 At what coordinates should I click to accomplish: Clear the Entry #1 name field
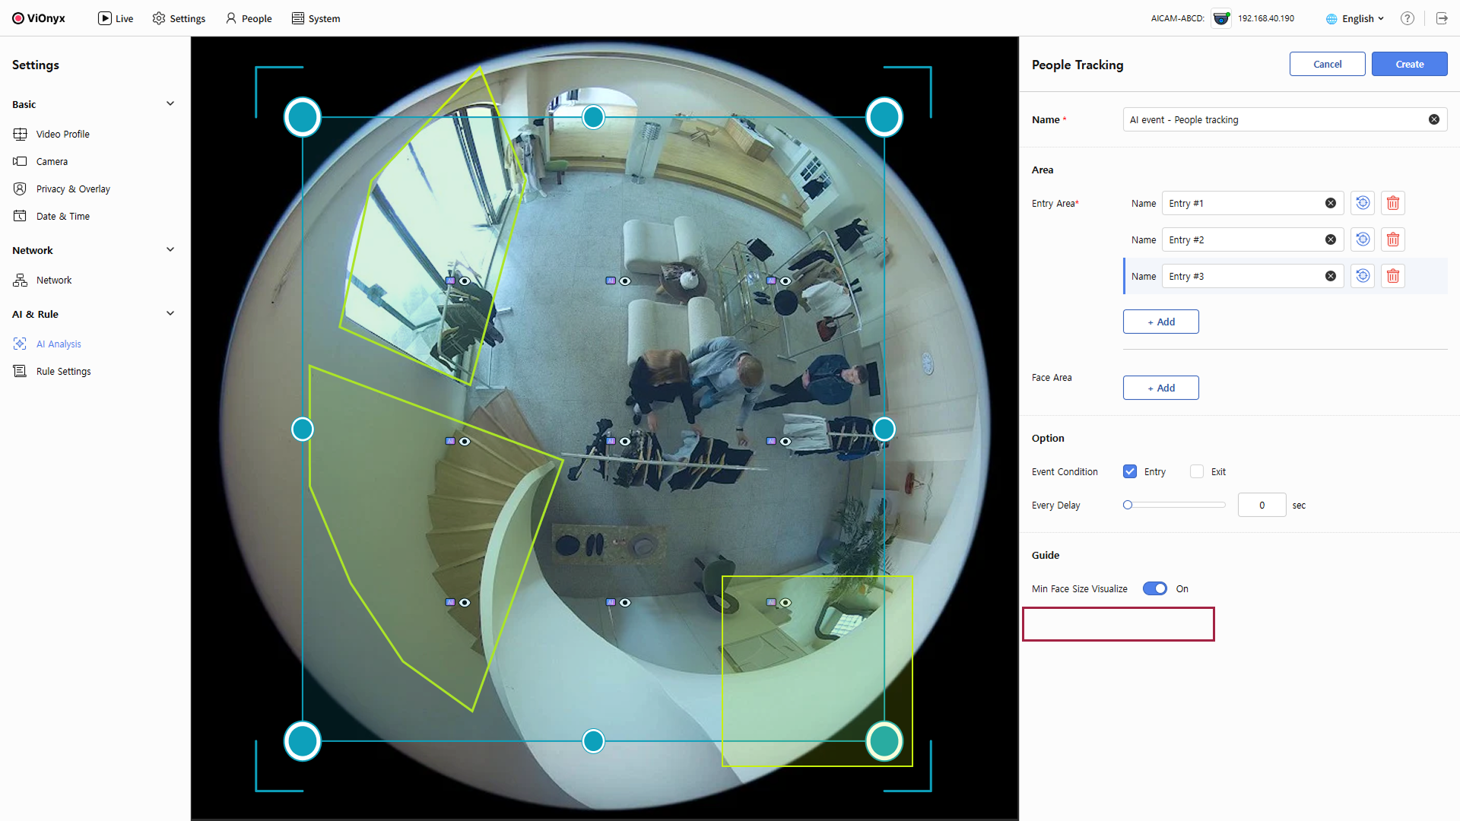point(1330,203)
